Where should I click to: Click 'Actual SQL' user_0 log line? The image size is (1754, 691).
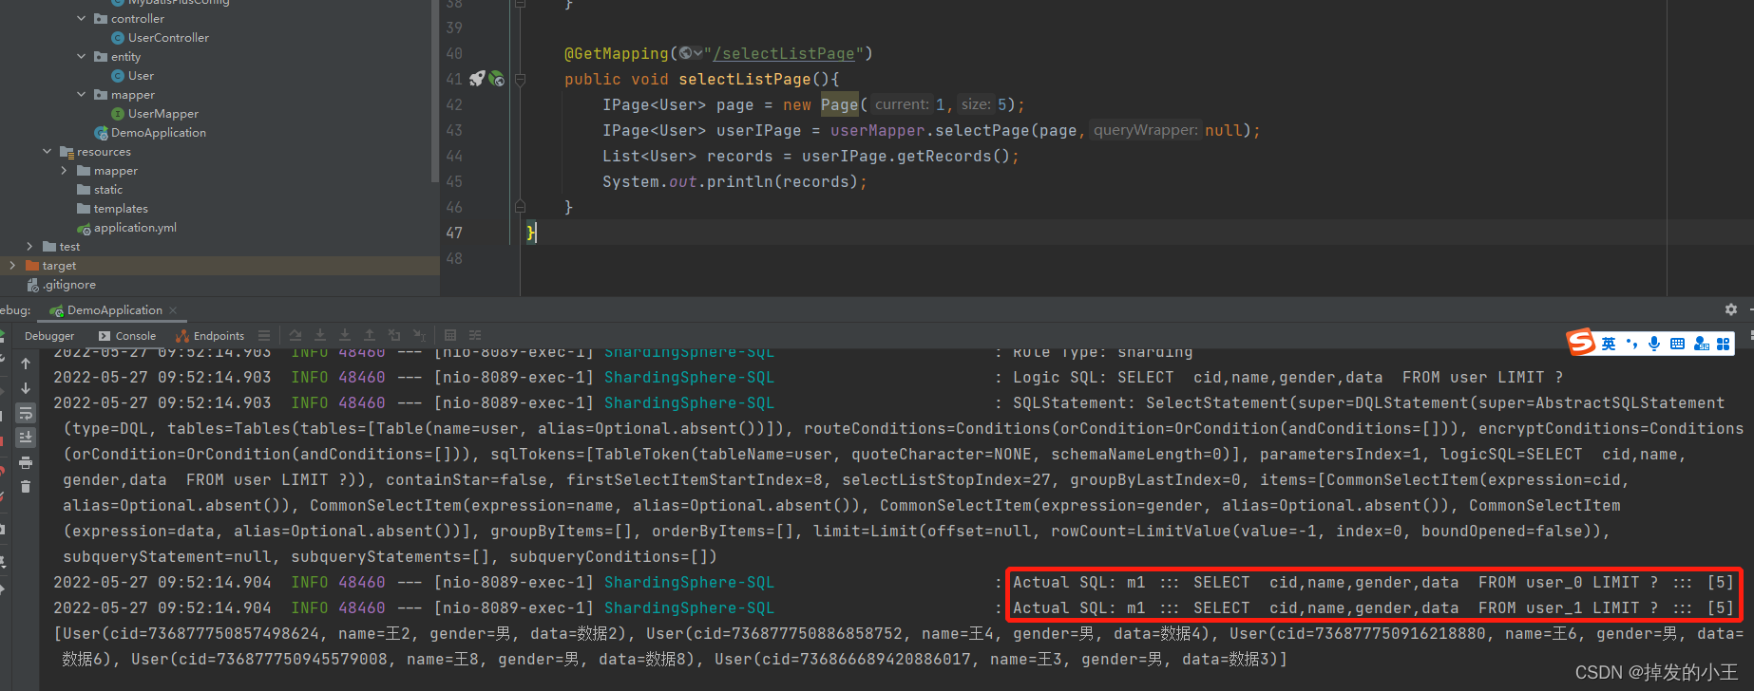[1373, 582]
